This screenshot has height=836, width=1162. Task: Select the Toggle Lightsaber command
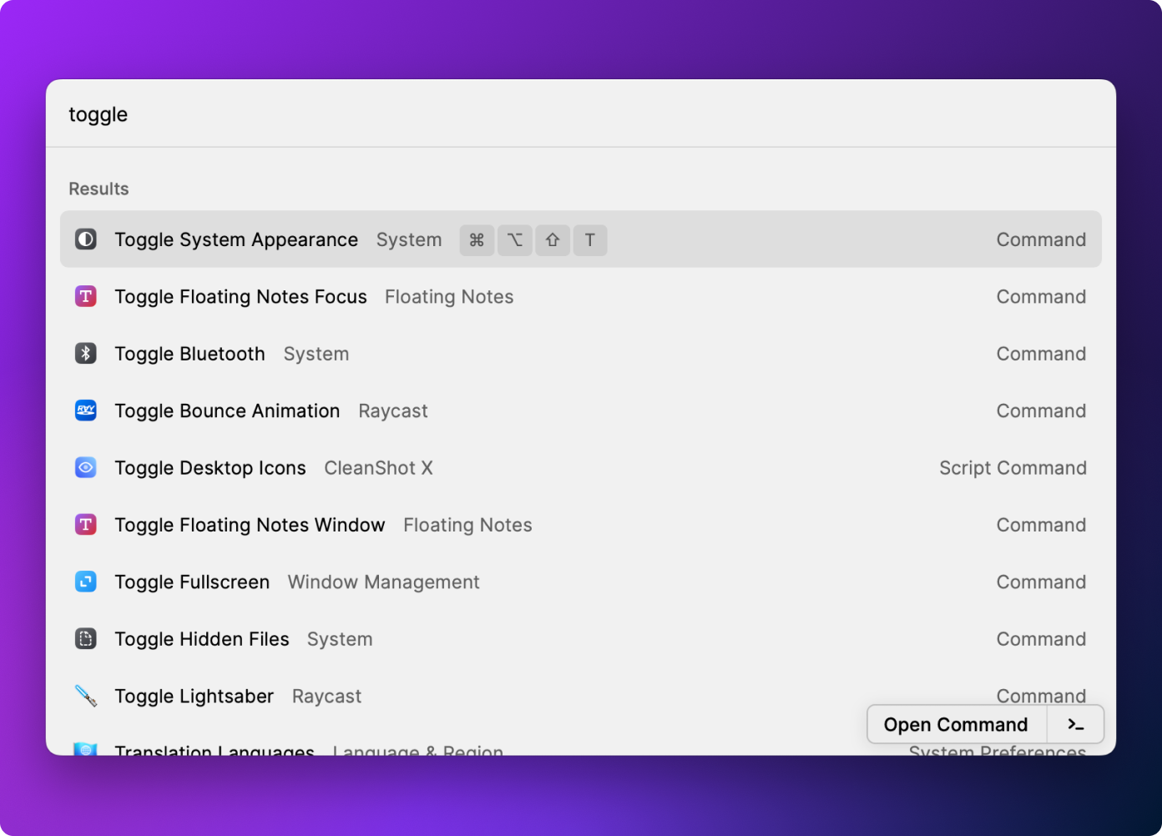(194, 696)
